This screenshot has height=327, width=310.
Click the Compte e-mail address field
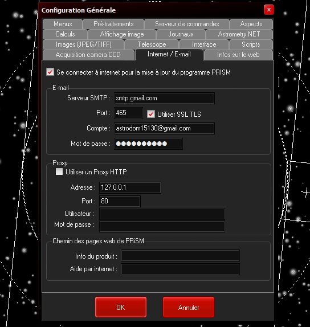click(x=164, y=128)
